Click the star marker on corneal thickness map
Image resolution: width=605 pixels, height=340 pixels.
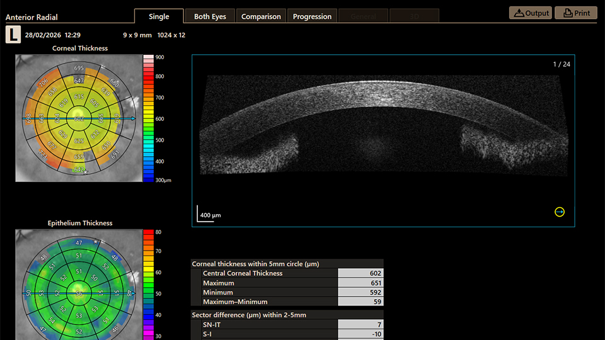click(x=86, y=172)
